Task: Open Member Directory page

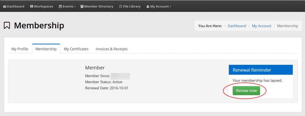Action: (97, 7)
